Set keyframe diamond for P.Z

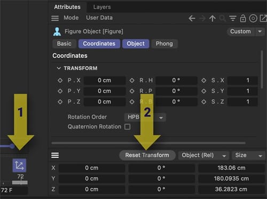coord(60,102)
